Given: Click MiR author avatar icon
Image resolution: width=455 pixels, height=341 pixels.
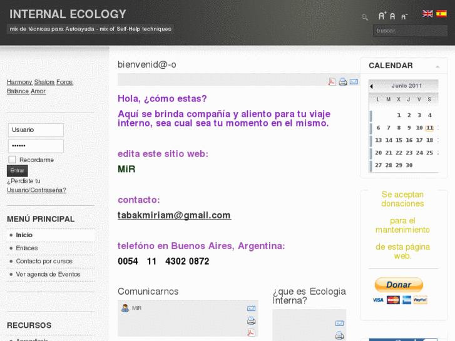Looking at the screenshot, I should point(125,308).
